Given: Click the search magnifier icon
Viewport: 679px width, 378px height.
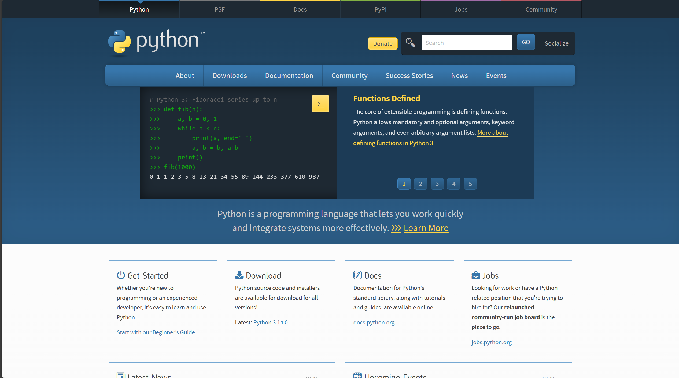Looking at the screenshot, I should point(410,43).
